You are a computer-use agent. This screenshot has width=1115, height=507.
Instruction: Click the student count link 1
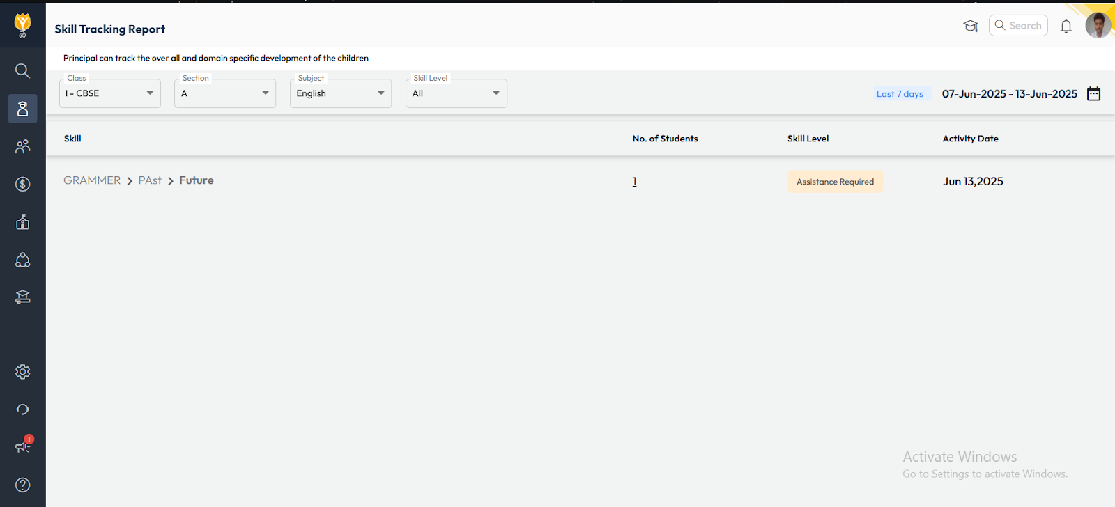[x=634, y=182]
